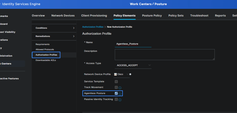Viewport: 237px width, 113px height.
Task: Enable the Service Template checkbox
Action: 116,82
